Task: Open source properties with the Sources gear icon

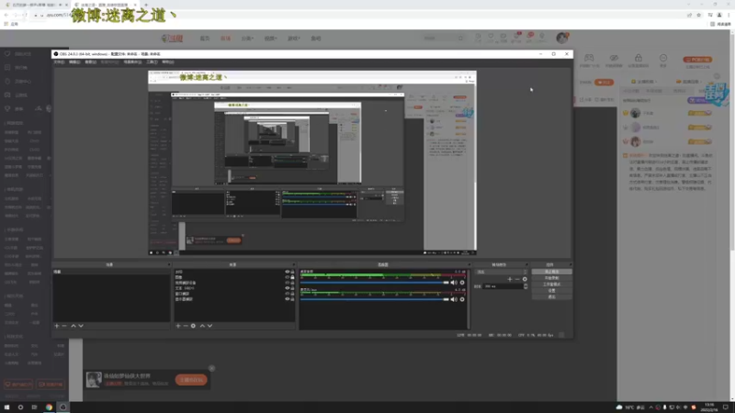Action: [x=193, y=326]
